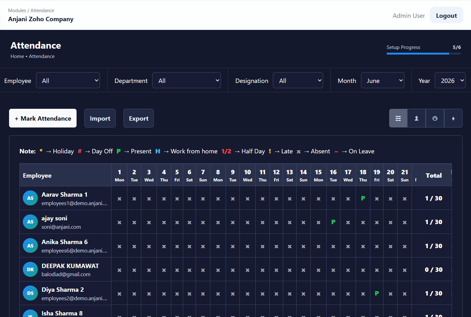Click the absent x on DEEPAK KUMAWAT's day 10
This screenshot has height=317, width=471.
248,270
